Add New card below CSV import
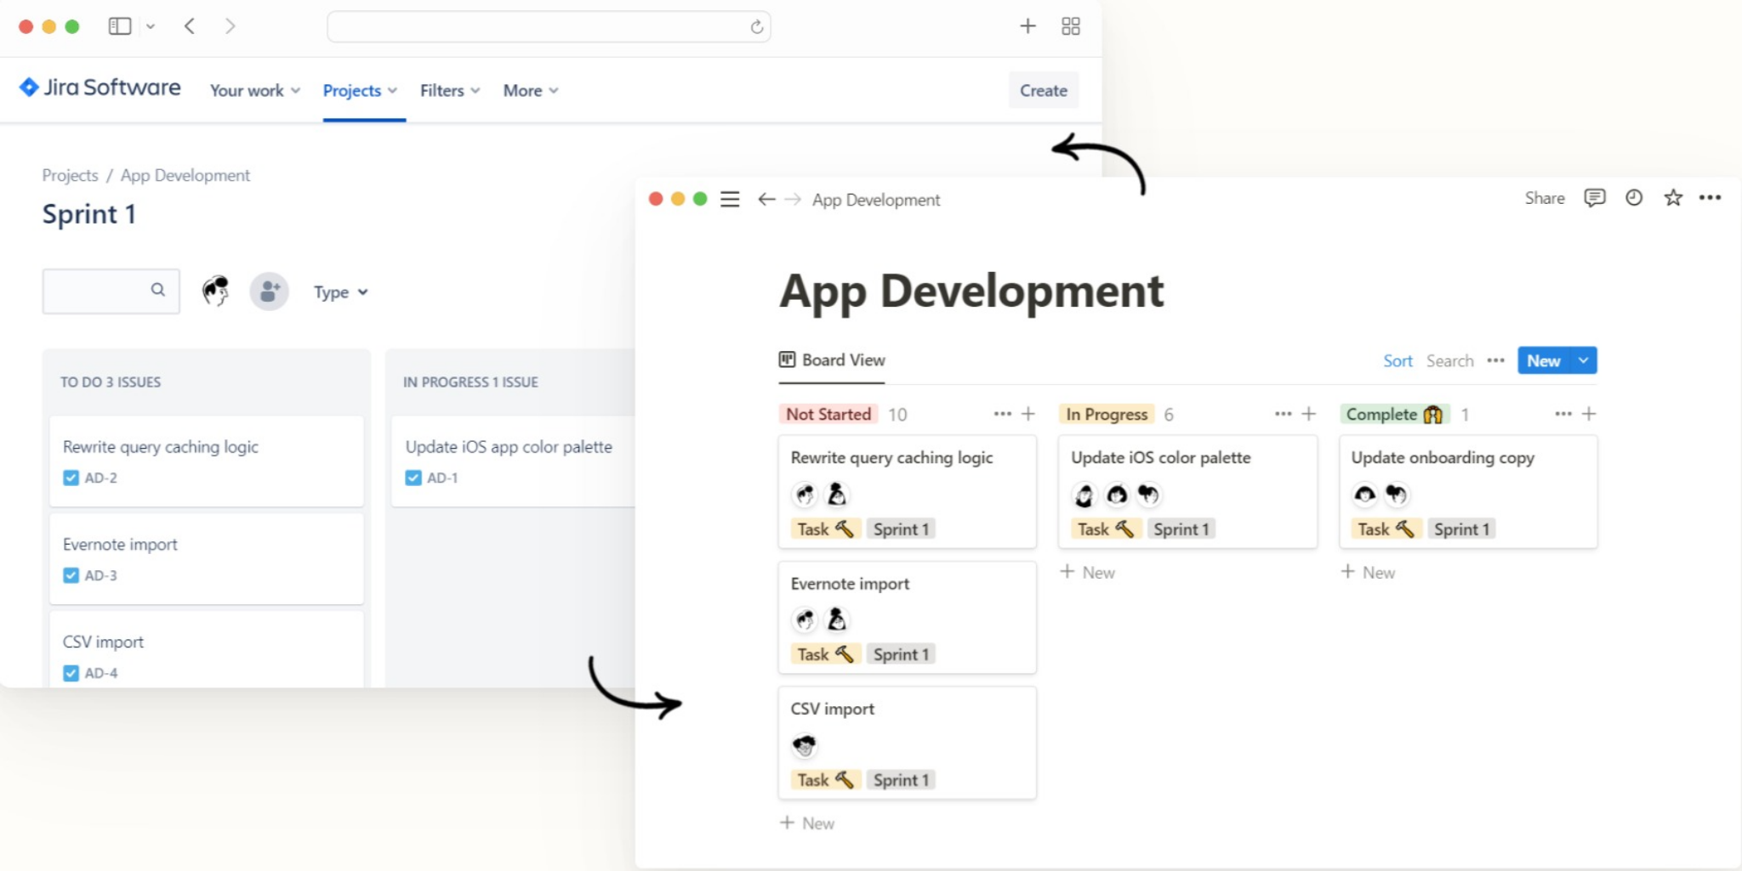Image resolution: width=1742 pixels, height=871 pixels. [x=808, y=823]
